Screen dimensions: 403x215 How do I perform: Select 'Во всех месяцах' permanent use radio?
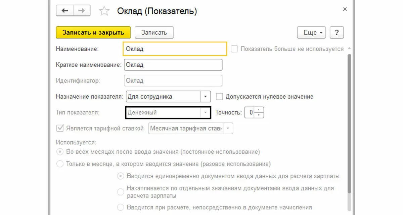[x=60, y=152]
